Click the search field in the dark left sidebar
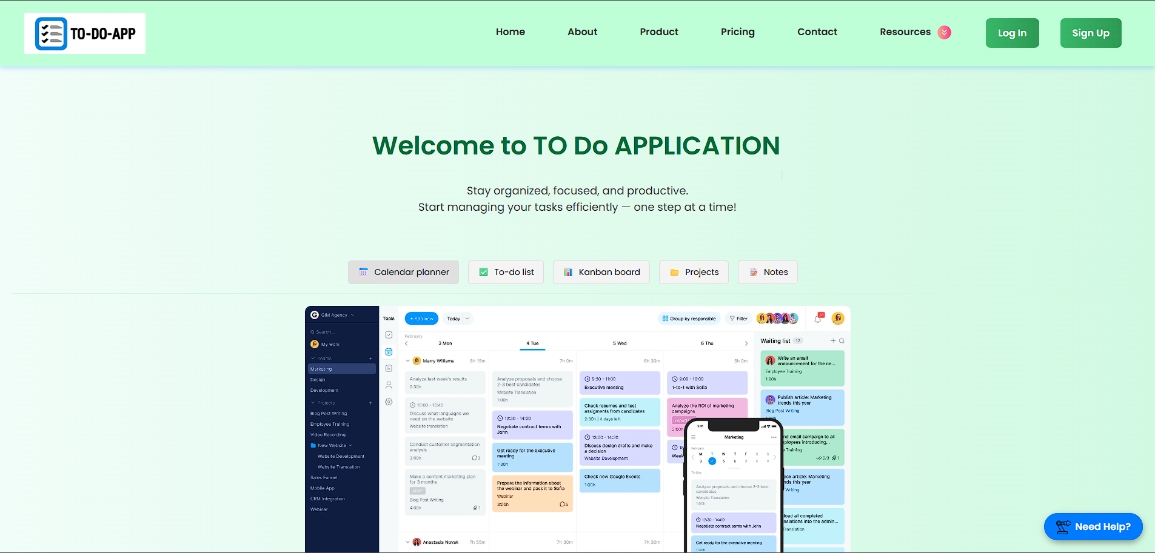Viewport: 1155px width, 553px height. pos(327,331)
